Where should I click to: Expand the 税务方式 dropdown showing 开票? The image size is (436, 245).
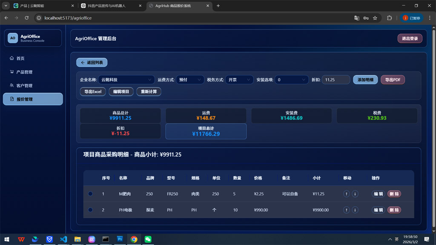click(x=239, y=79)
